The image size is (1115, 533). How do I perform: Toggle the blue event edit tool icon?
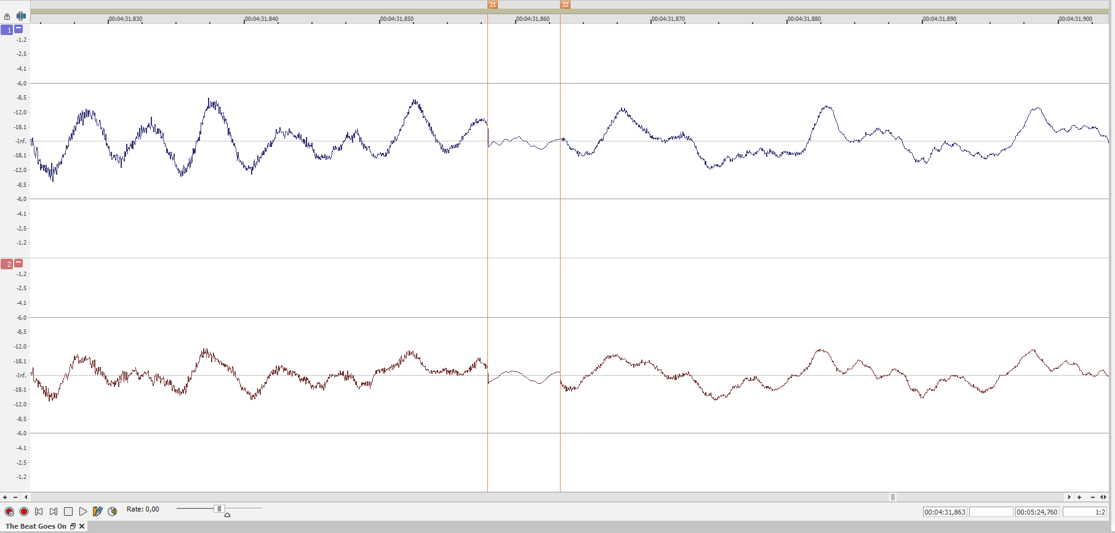[x=21, y=16]
